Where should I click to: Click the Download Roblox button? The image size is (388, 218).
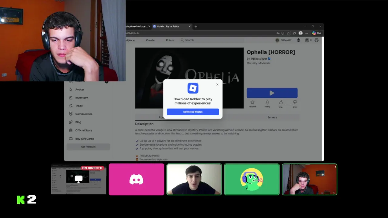(193, 112)
